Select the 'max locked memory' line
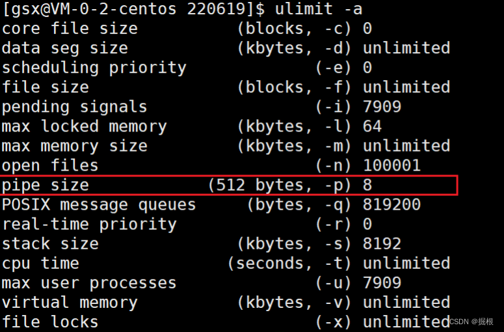The image size is (504, 332). pos(192,126)
